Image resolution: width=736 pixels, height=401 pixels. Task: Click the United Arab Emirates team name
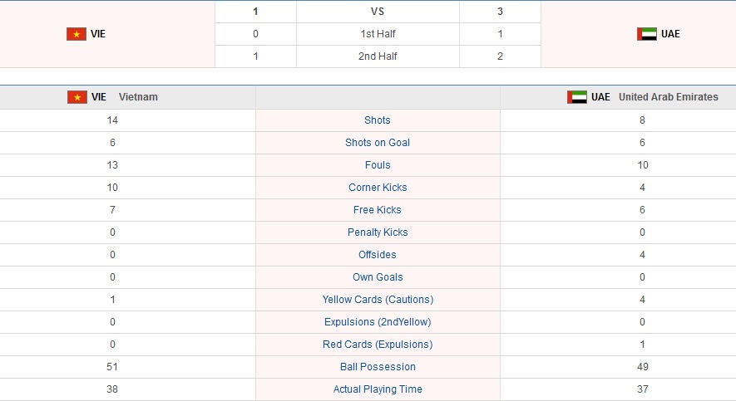668,97
